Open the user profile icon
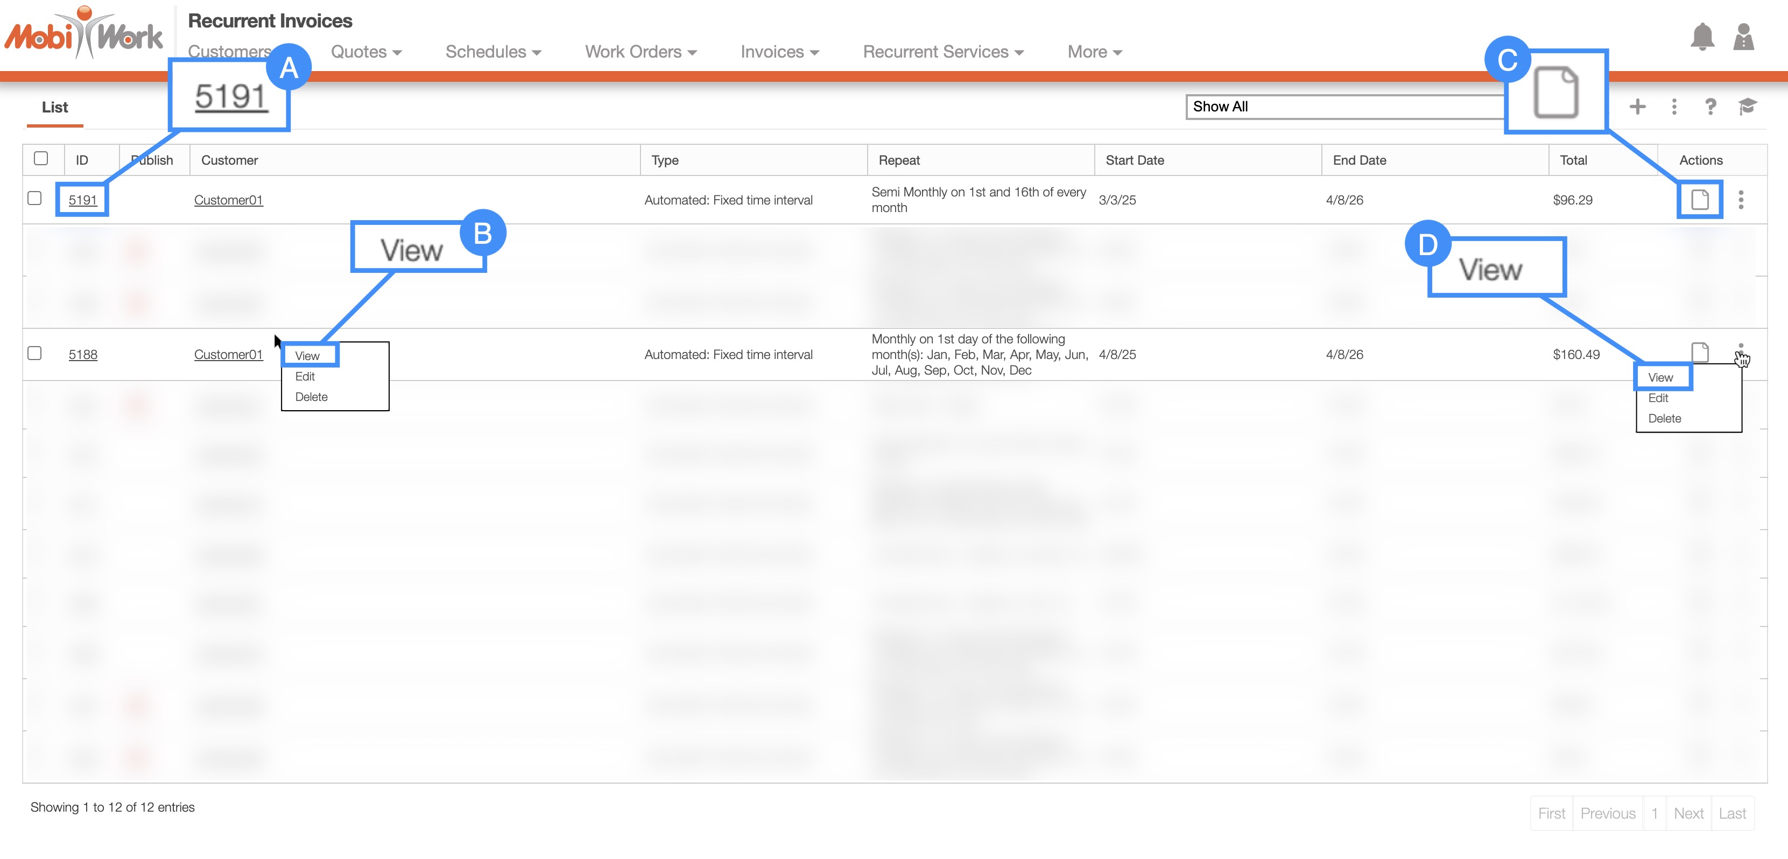 (1743, 37)
